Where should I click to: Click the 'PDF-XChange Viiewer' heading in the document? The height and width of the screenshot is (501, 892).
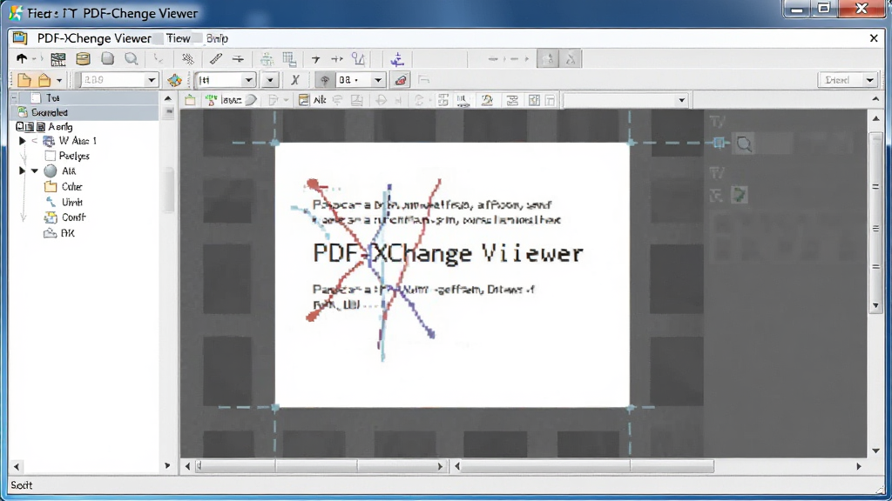pyautogui.click(x=448, y=253)
